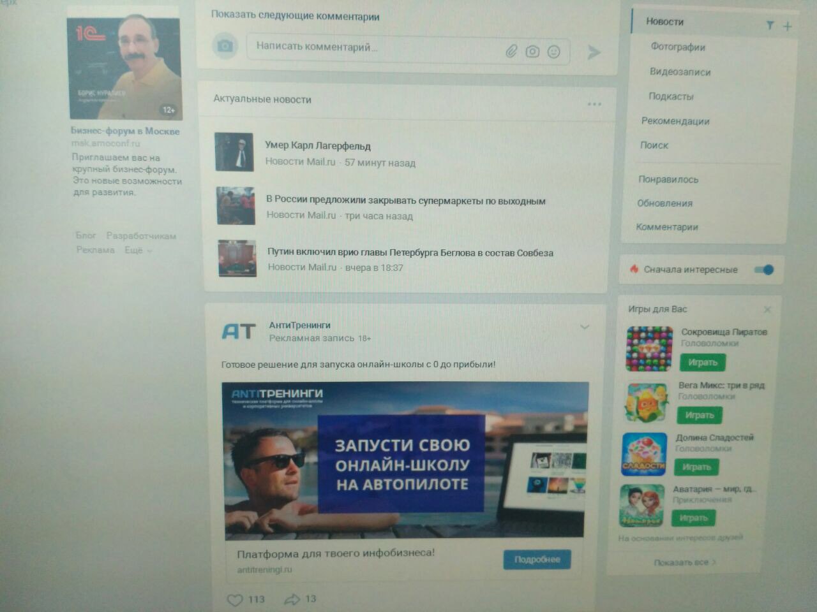
Task: Open АнтиТренинги banner image
Action: (x=405, y=460)
